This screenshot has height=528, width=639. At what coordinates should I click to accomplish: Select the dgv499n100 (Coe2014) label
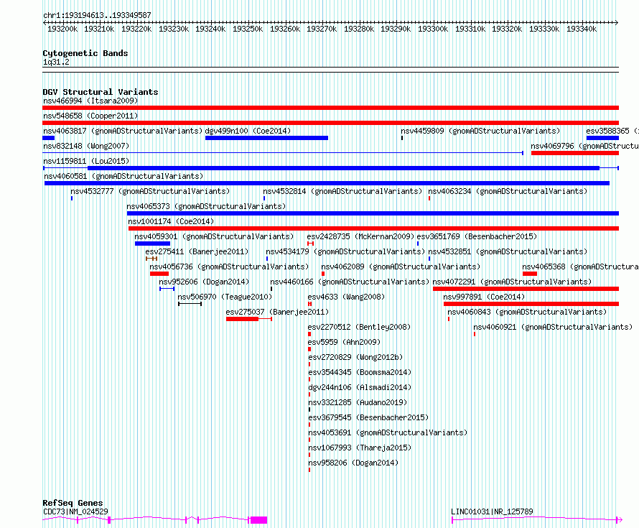pyautogui.click(x=248, y=131)
